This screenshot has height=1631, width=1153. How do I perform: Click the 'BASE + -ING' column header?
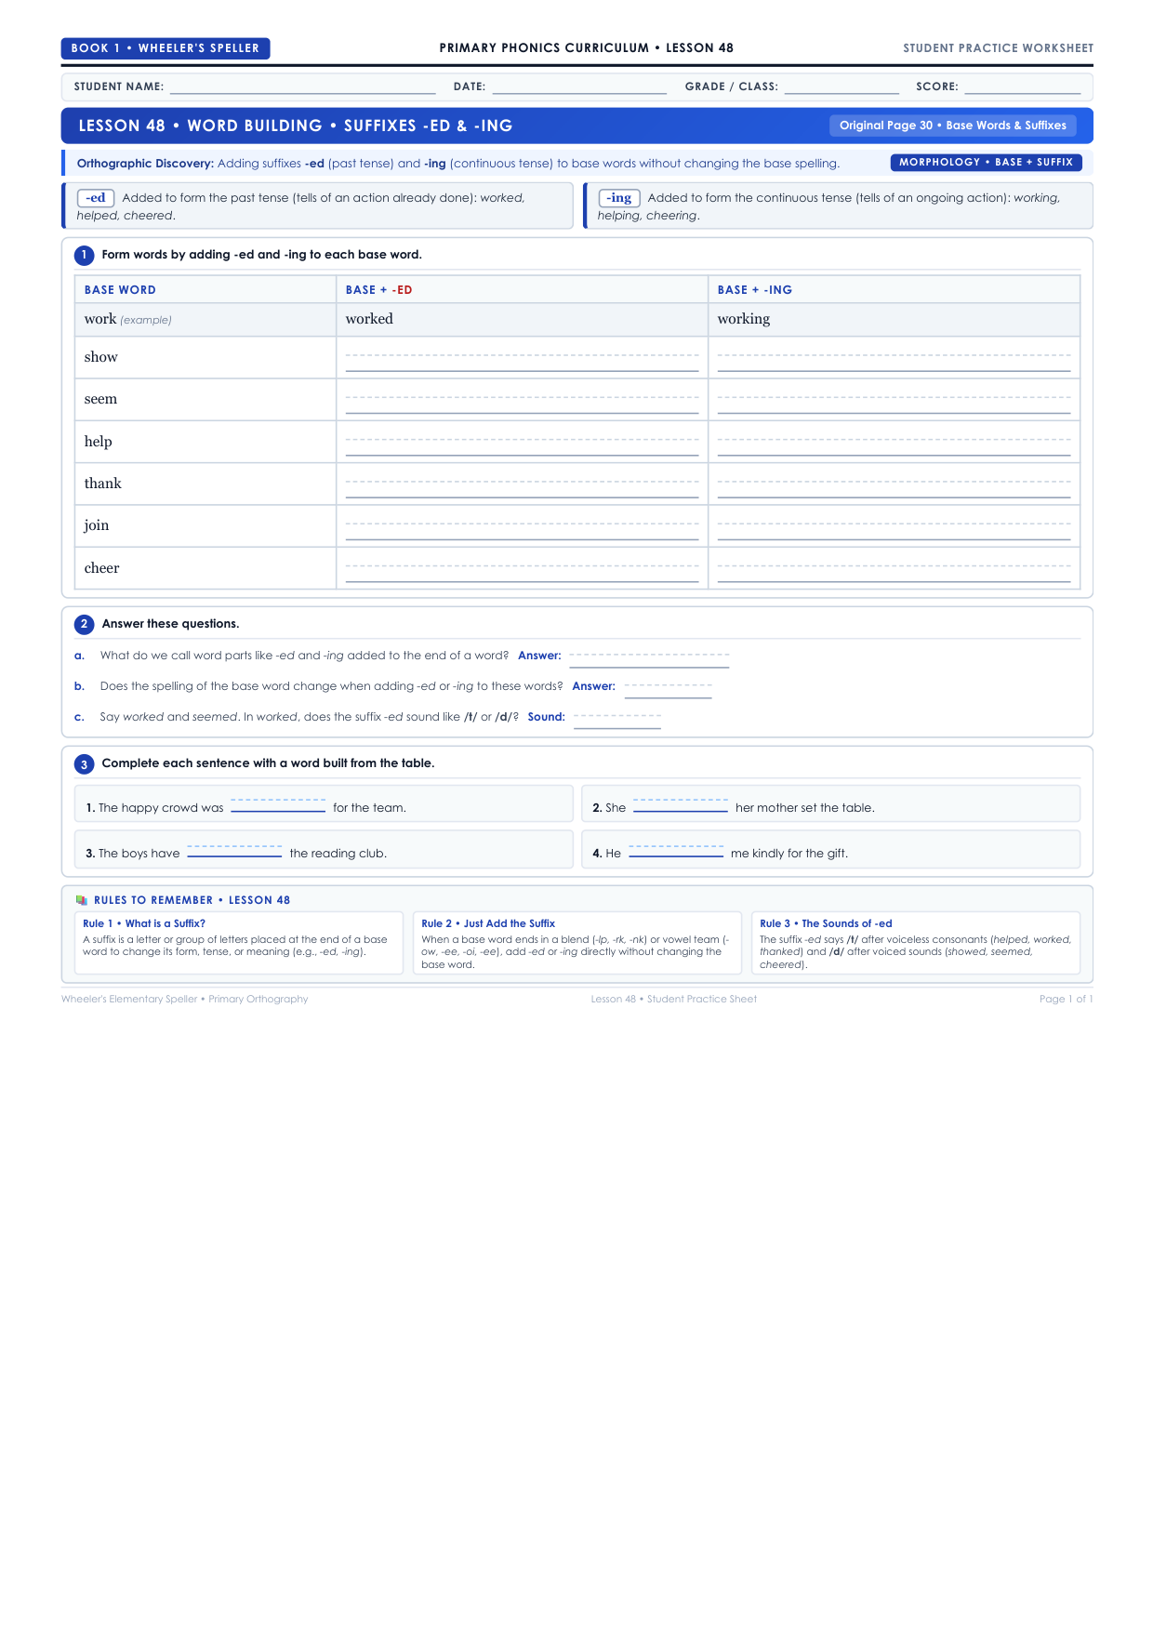coord(755,290)
